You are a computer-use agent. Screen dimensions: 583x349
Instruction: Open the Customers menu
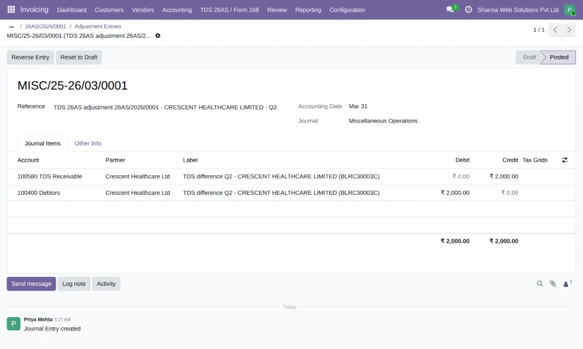109,10
